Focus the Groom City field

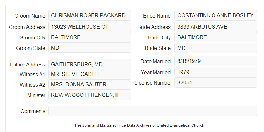90,37
